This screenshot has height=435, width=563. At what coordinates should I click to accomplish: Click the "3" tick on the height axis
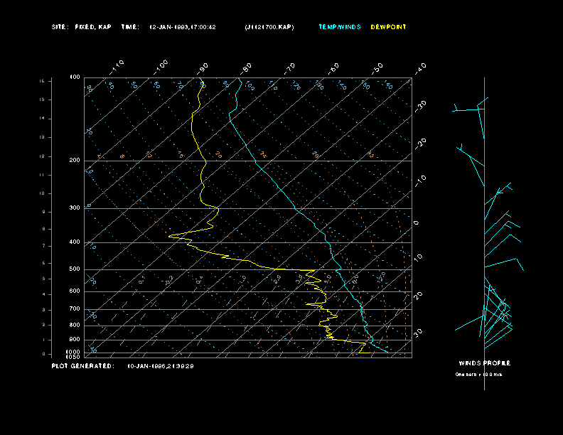click(x=44, y=310)
